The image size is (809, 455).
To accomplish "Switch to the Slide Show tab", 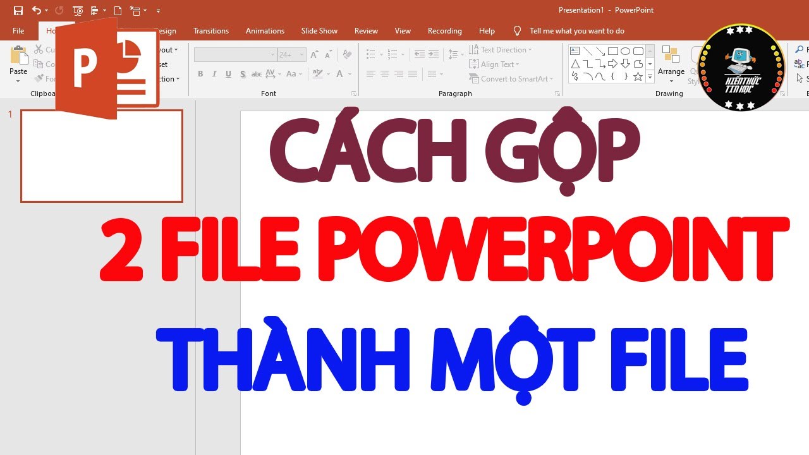I will tap(319, 31).
